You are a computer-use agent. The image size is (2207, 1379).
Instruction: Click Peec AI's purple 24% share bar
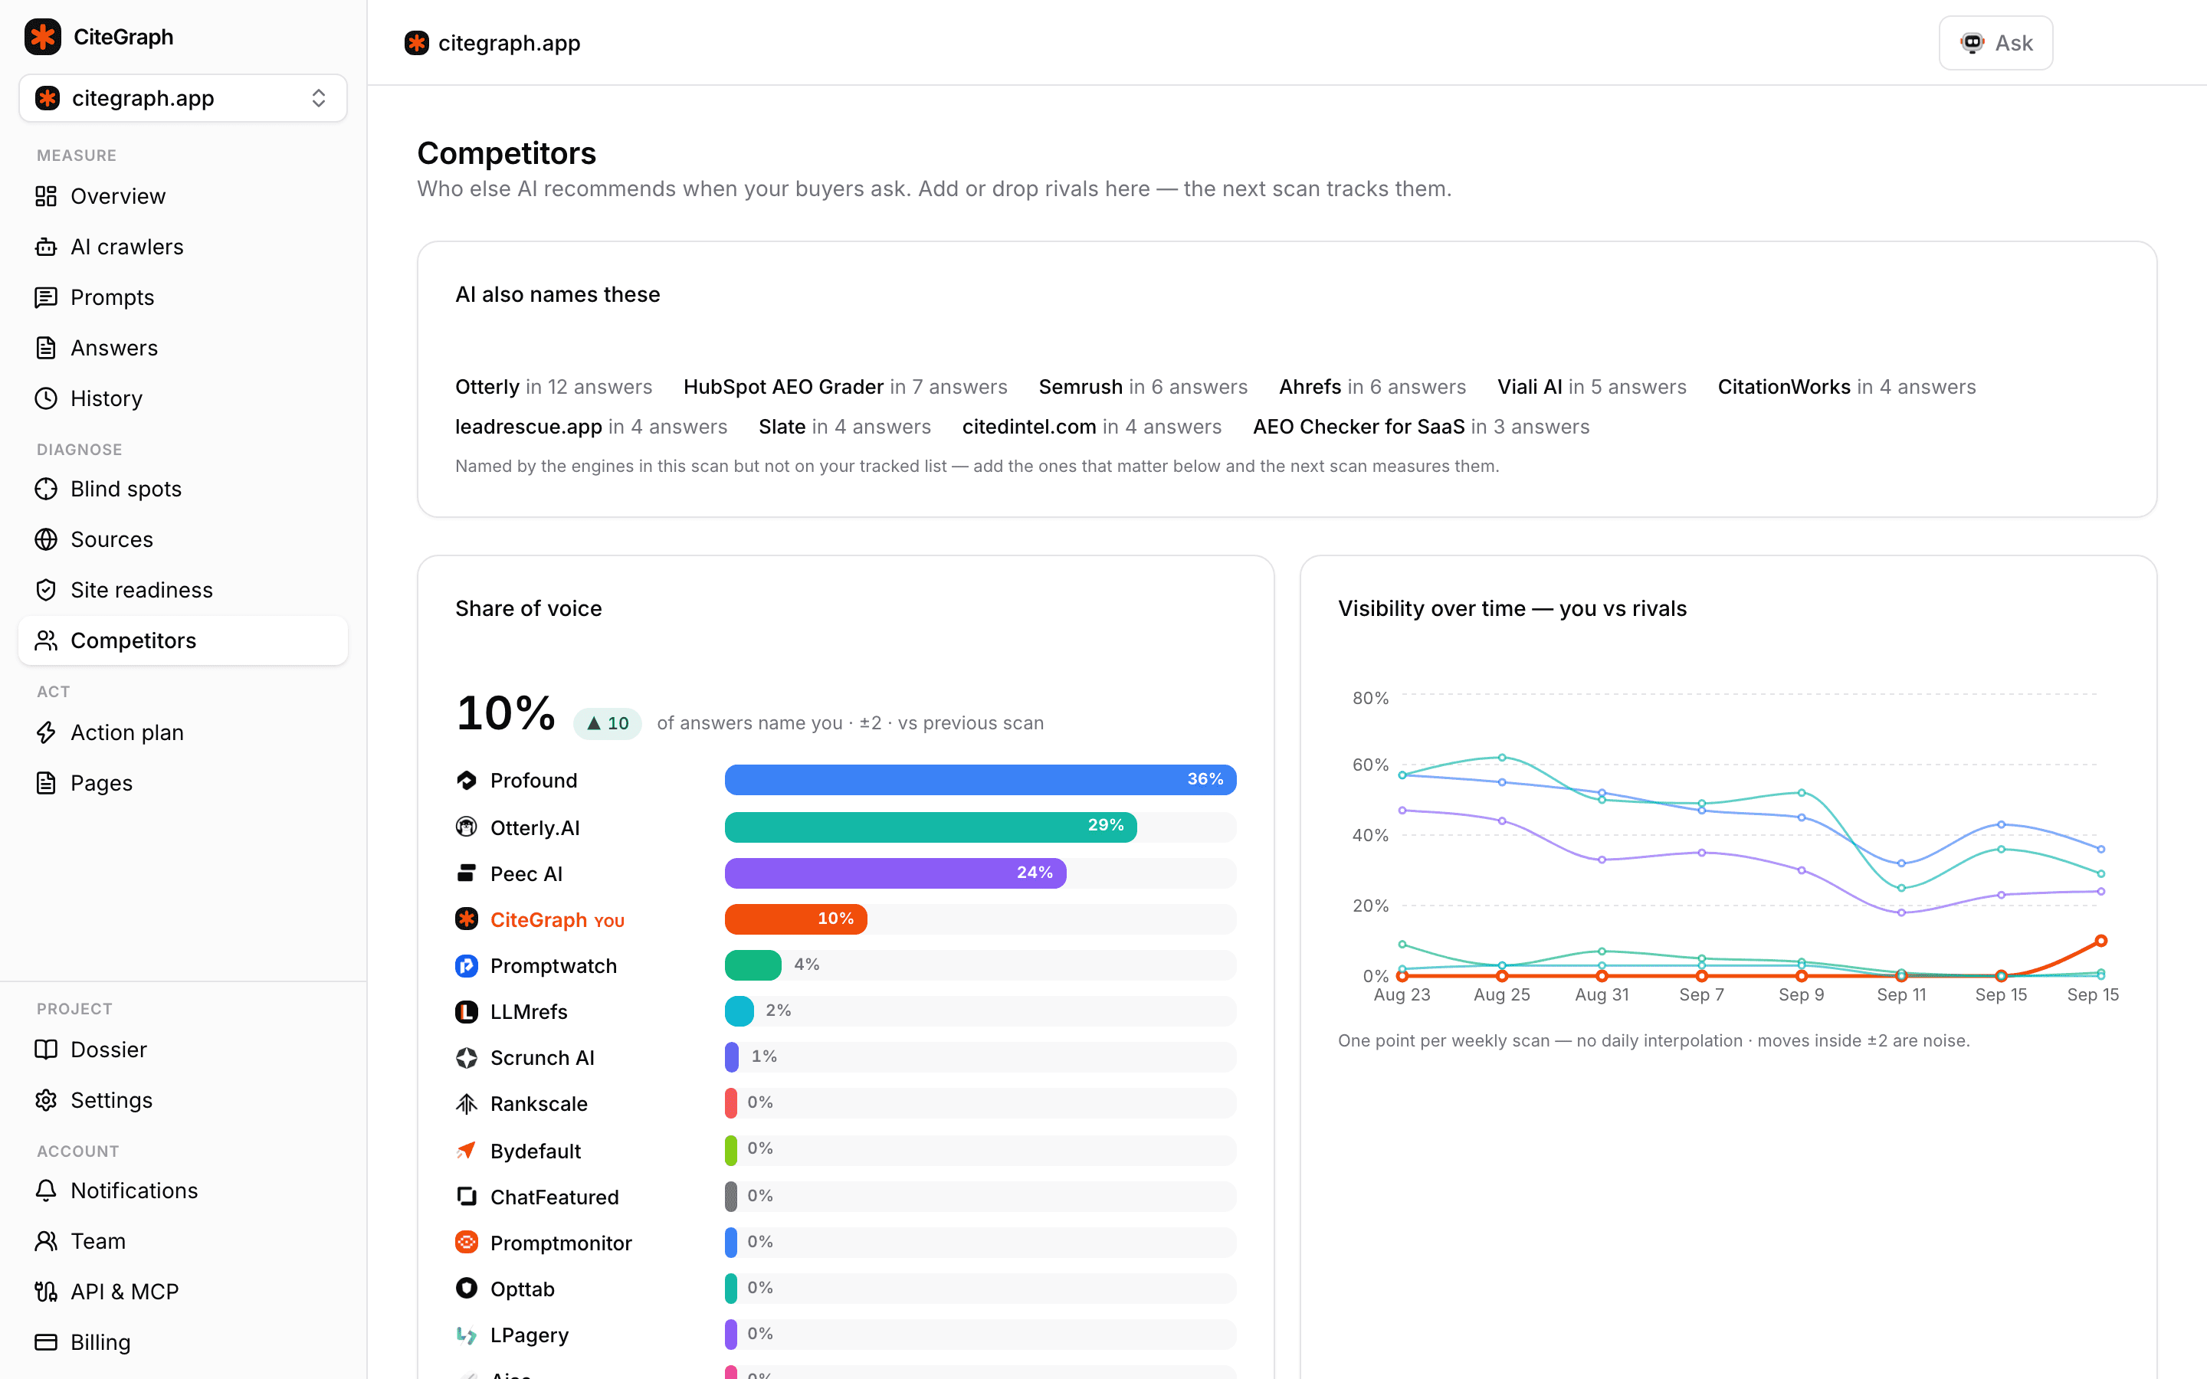point(896,873)
